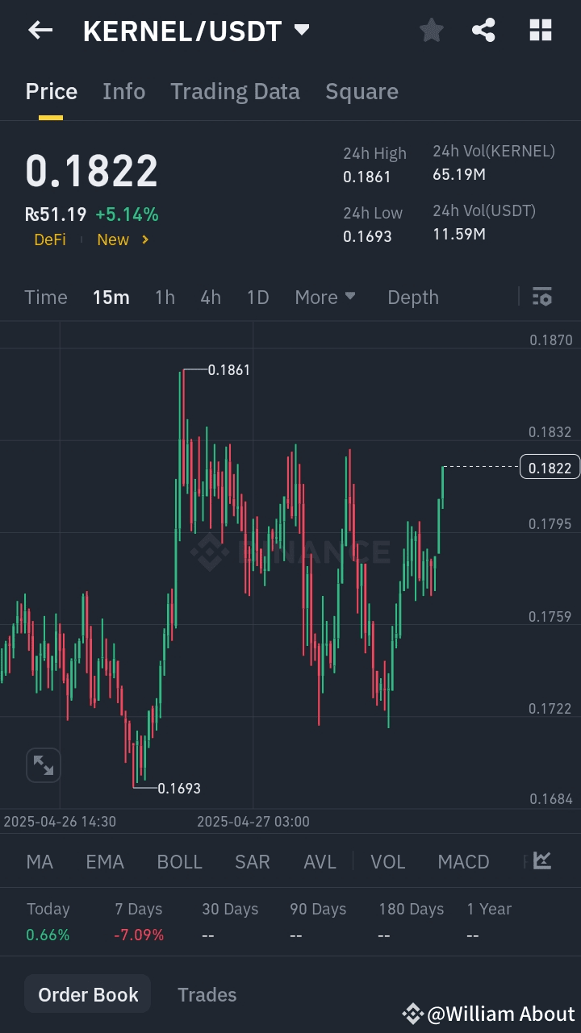This screenshot has height=1033, width=581.
Task: Open the Square tab
Action: [362, 92]
